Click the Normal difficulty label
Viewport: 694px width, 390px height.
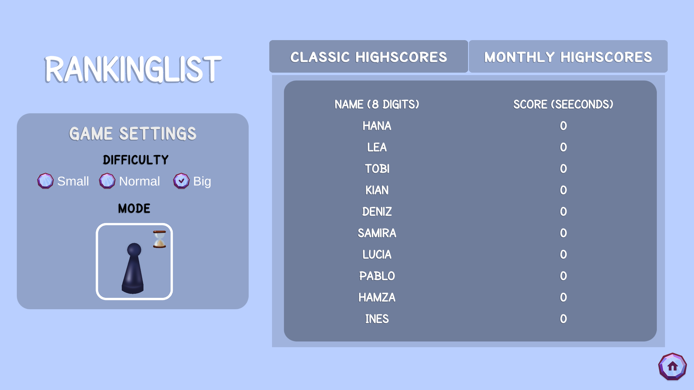[139, 181]
